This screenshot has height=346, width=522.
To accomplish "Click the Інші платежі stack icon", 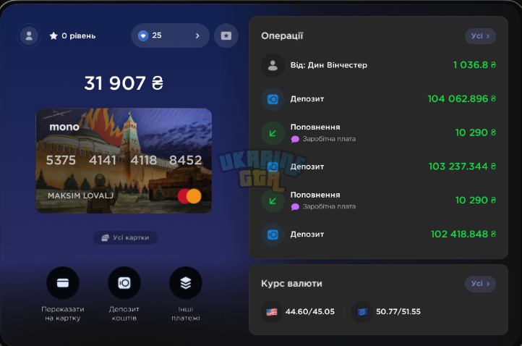I will (x=186, y=283).
